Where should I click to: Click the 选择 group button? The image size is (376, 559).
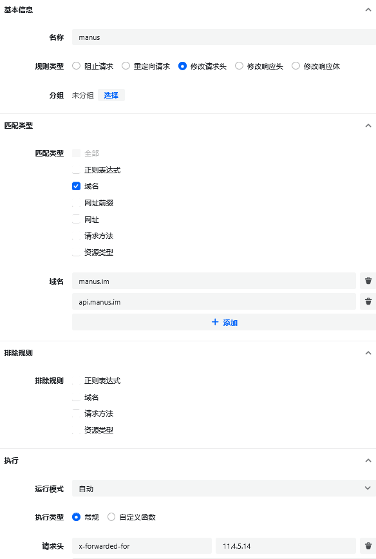(x=111, y=95)
